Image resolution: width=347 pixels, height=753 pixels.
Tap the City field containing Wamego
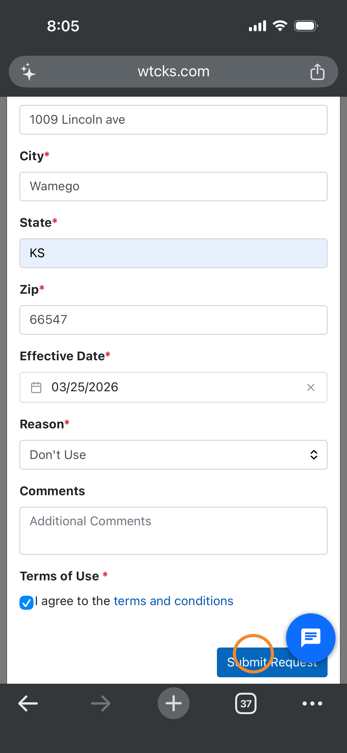[x=173, y=186]
